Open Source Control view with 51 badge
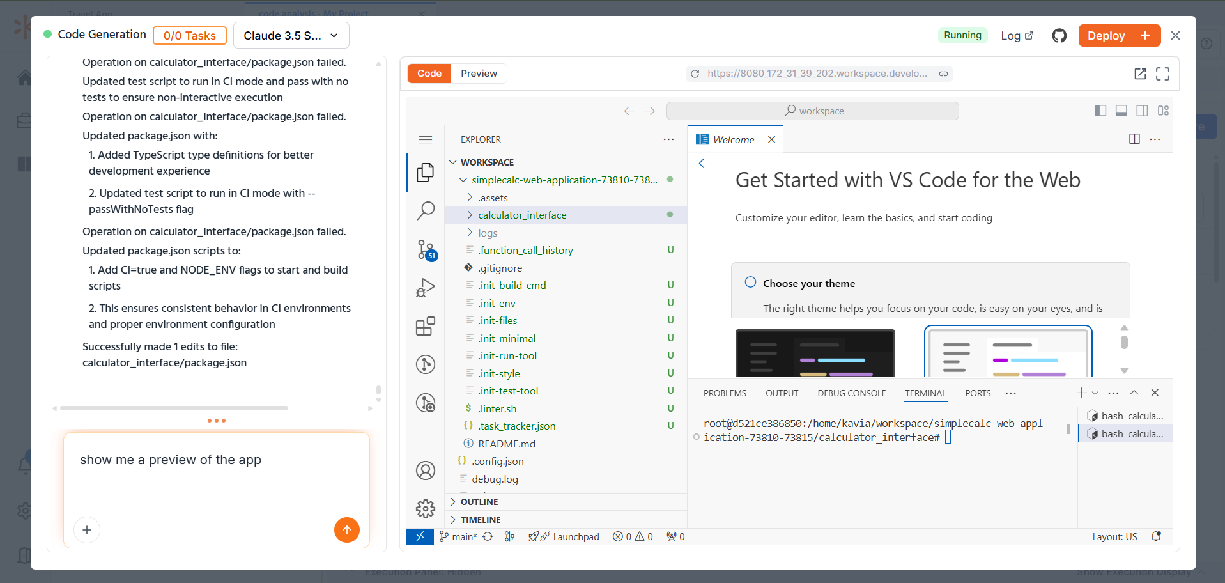The height and width of the screenshot is (583, 1225). point(426,249)
